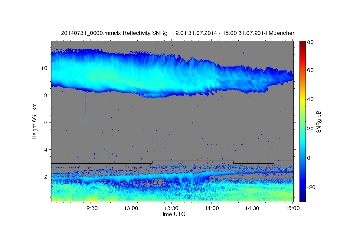Click the '2' height tick label

click(46, 177)
